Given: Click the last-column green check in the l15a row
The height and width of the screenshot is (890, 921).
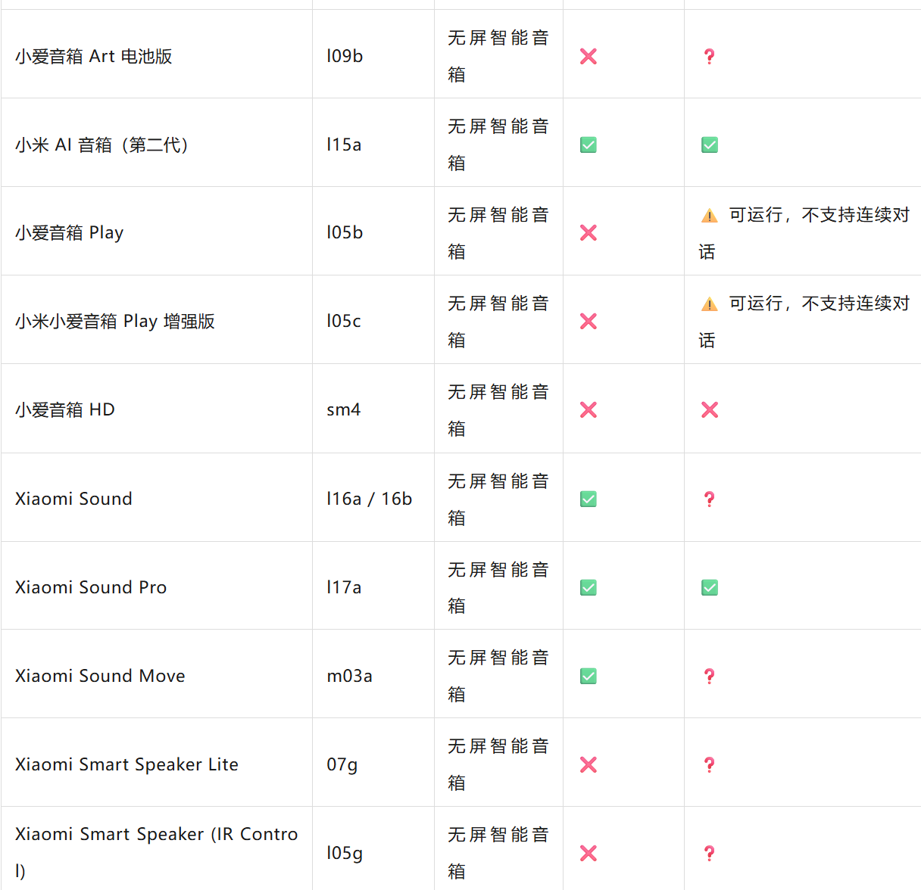Looking at the screenshot, I should point(710,145).
